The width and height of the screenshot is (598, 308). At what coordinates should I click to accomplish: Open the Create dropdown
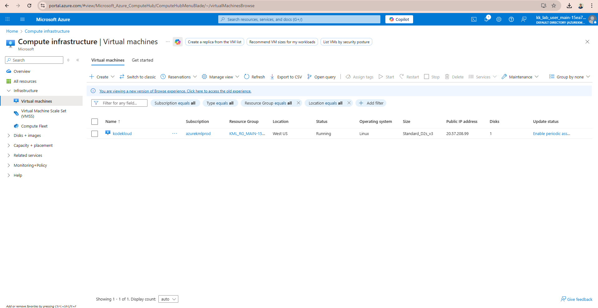click(102, 77)
